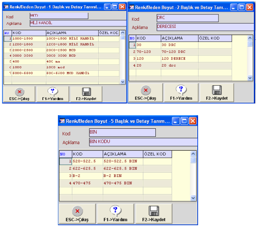
Task: Maximize the Renk/Beden Boyut -5 window
Action: 184,121
